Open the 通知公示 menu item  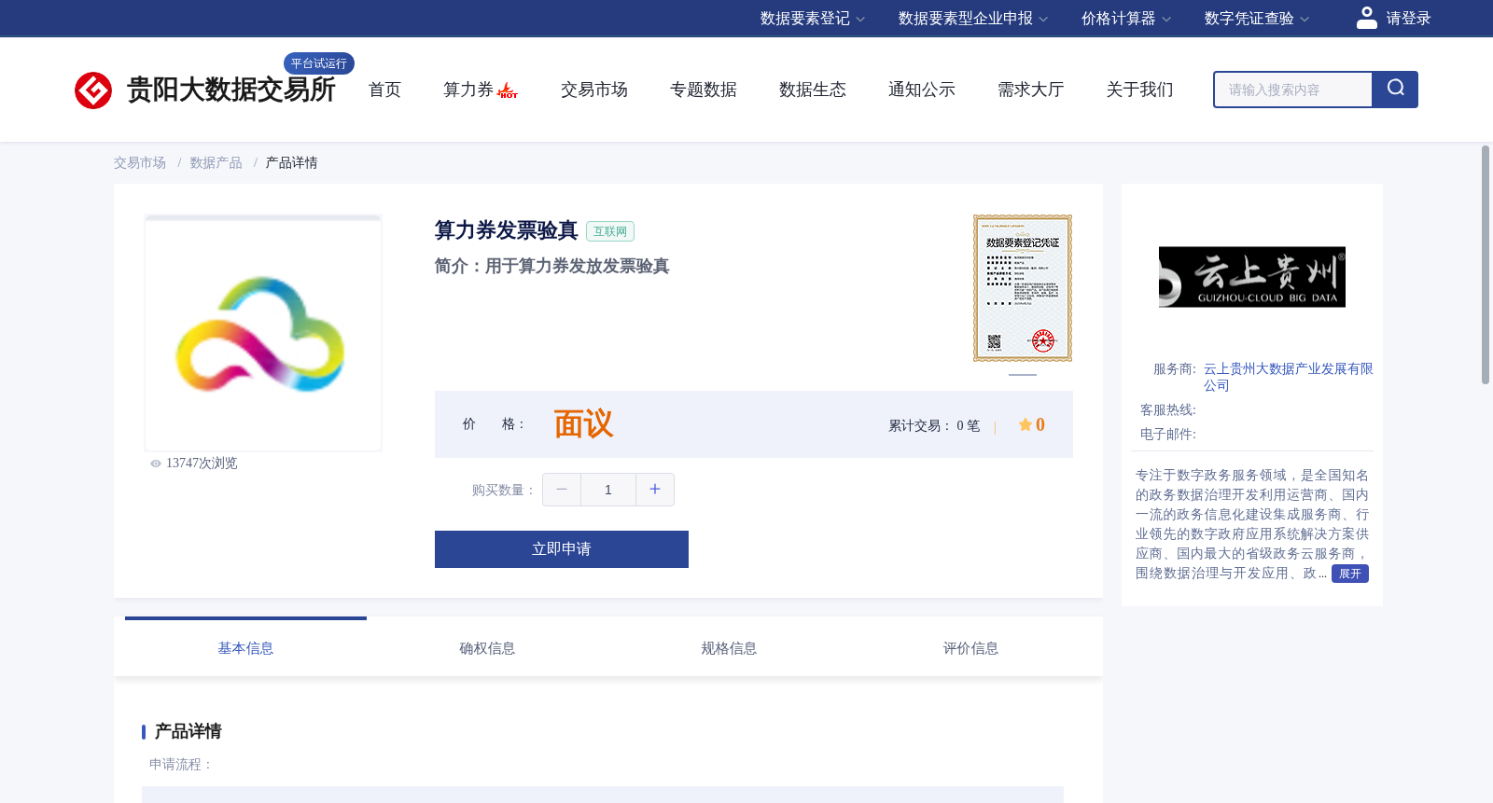click(922, 90)
